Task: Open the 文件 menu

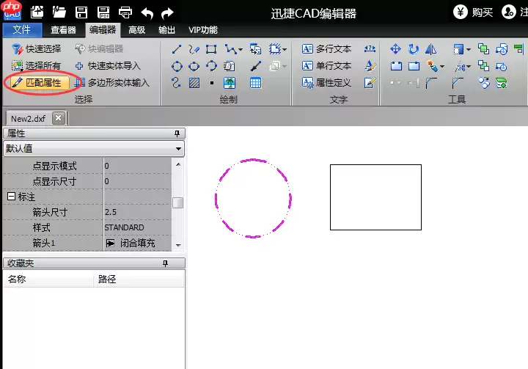Action: [22, 30]
